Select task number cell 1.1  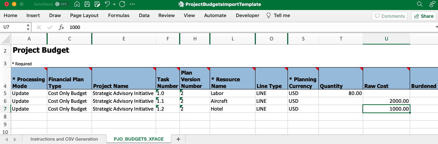(168, 101)
